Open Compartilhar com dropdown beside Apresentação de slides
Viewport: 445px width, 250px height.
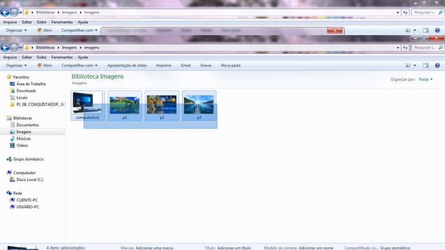pos(79,66)
